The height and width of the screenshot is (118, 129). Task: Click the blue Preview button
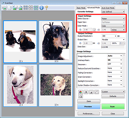[89, 106]
